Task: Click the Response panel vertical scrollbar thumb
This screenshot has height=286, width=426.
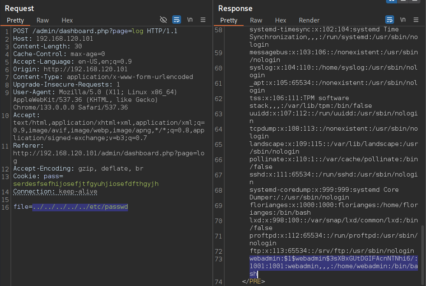Action: (x=422, y=255)
